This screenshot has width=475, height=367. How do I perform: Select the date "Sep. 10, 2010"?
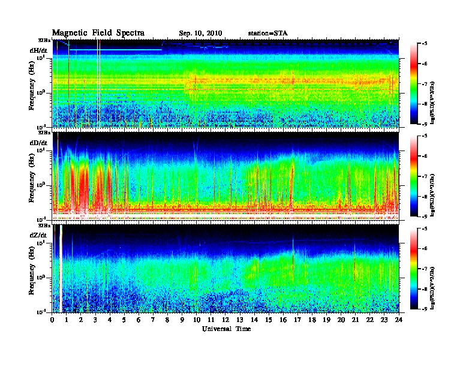(200, 34)
